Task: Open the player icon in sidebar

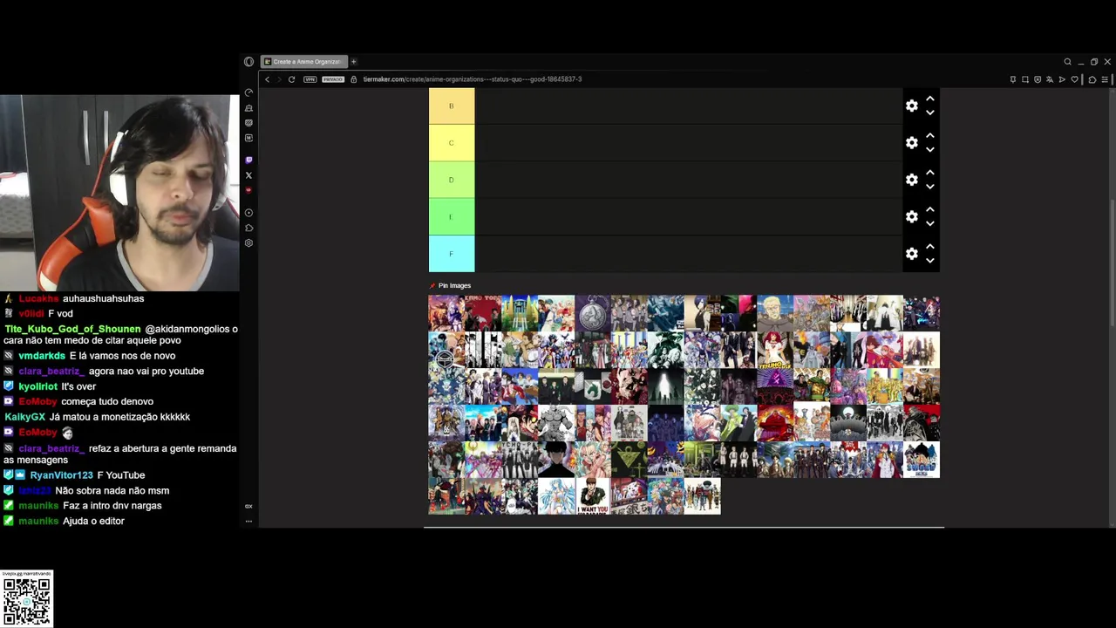Action: click(248, 213)
